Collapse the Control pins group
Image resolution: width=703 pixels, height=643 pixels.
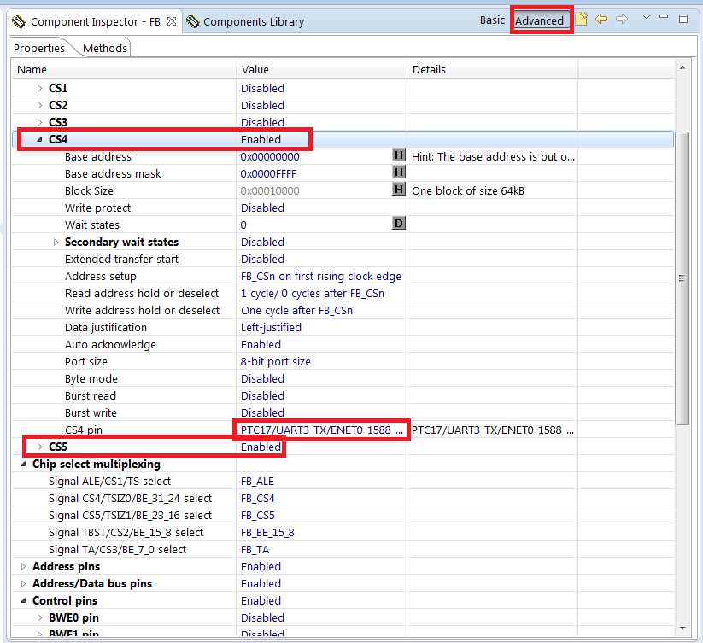click(x=24, y=600)
